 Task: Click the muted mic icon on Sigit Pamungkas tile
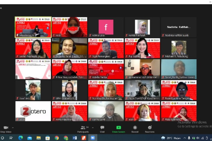click(x=90, y=56)
